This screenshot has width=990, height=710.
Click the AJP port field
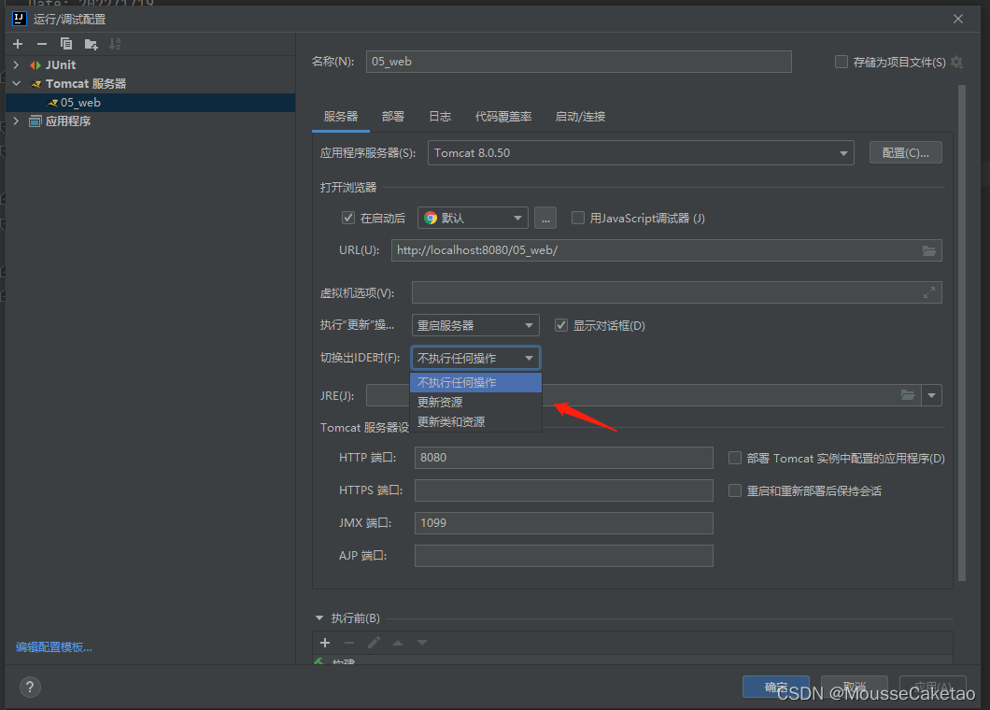point(564,556)
